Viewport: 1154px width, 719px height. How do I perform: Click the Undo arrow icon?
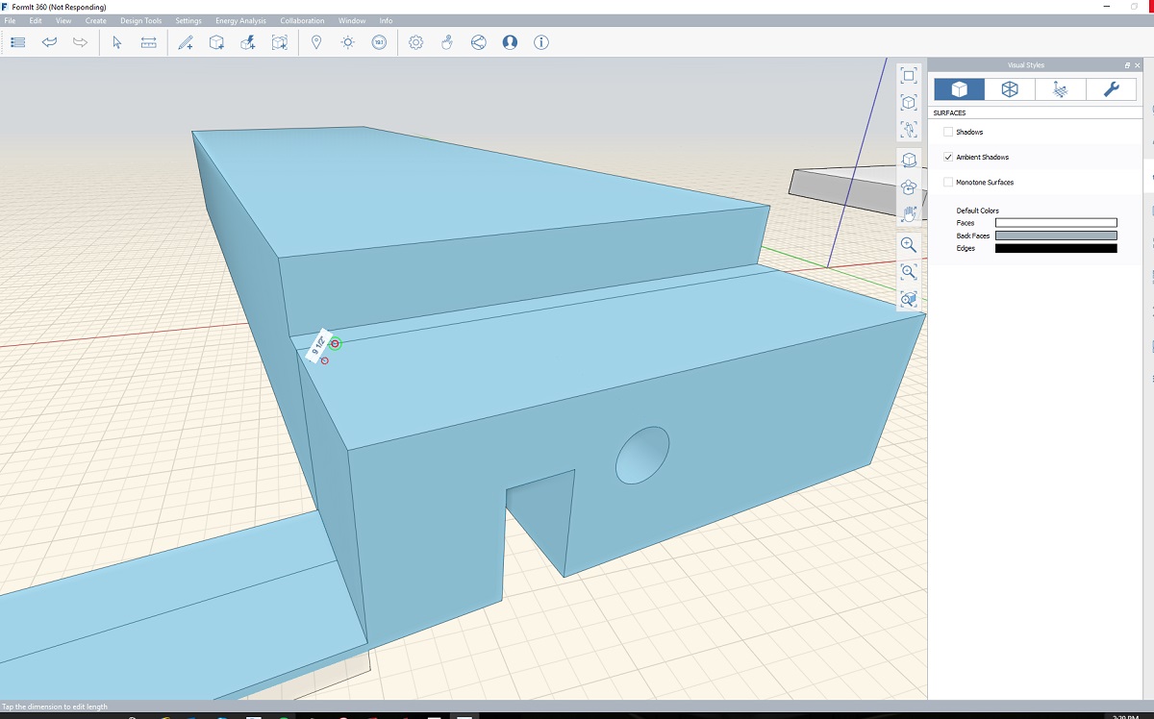(x=49, y=42)
